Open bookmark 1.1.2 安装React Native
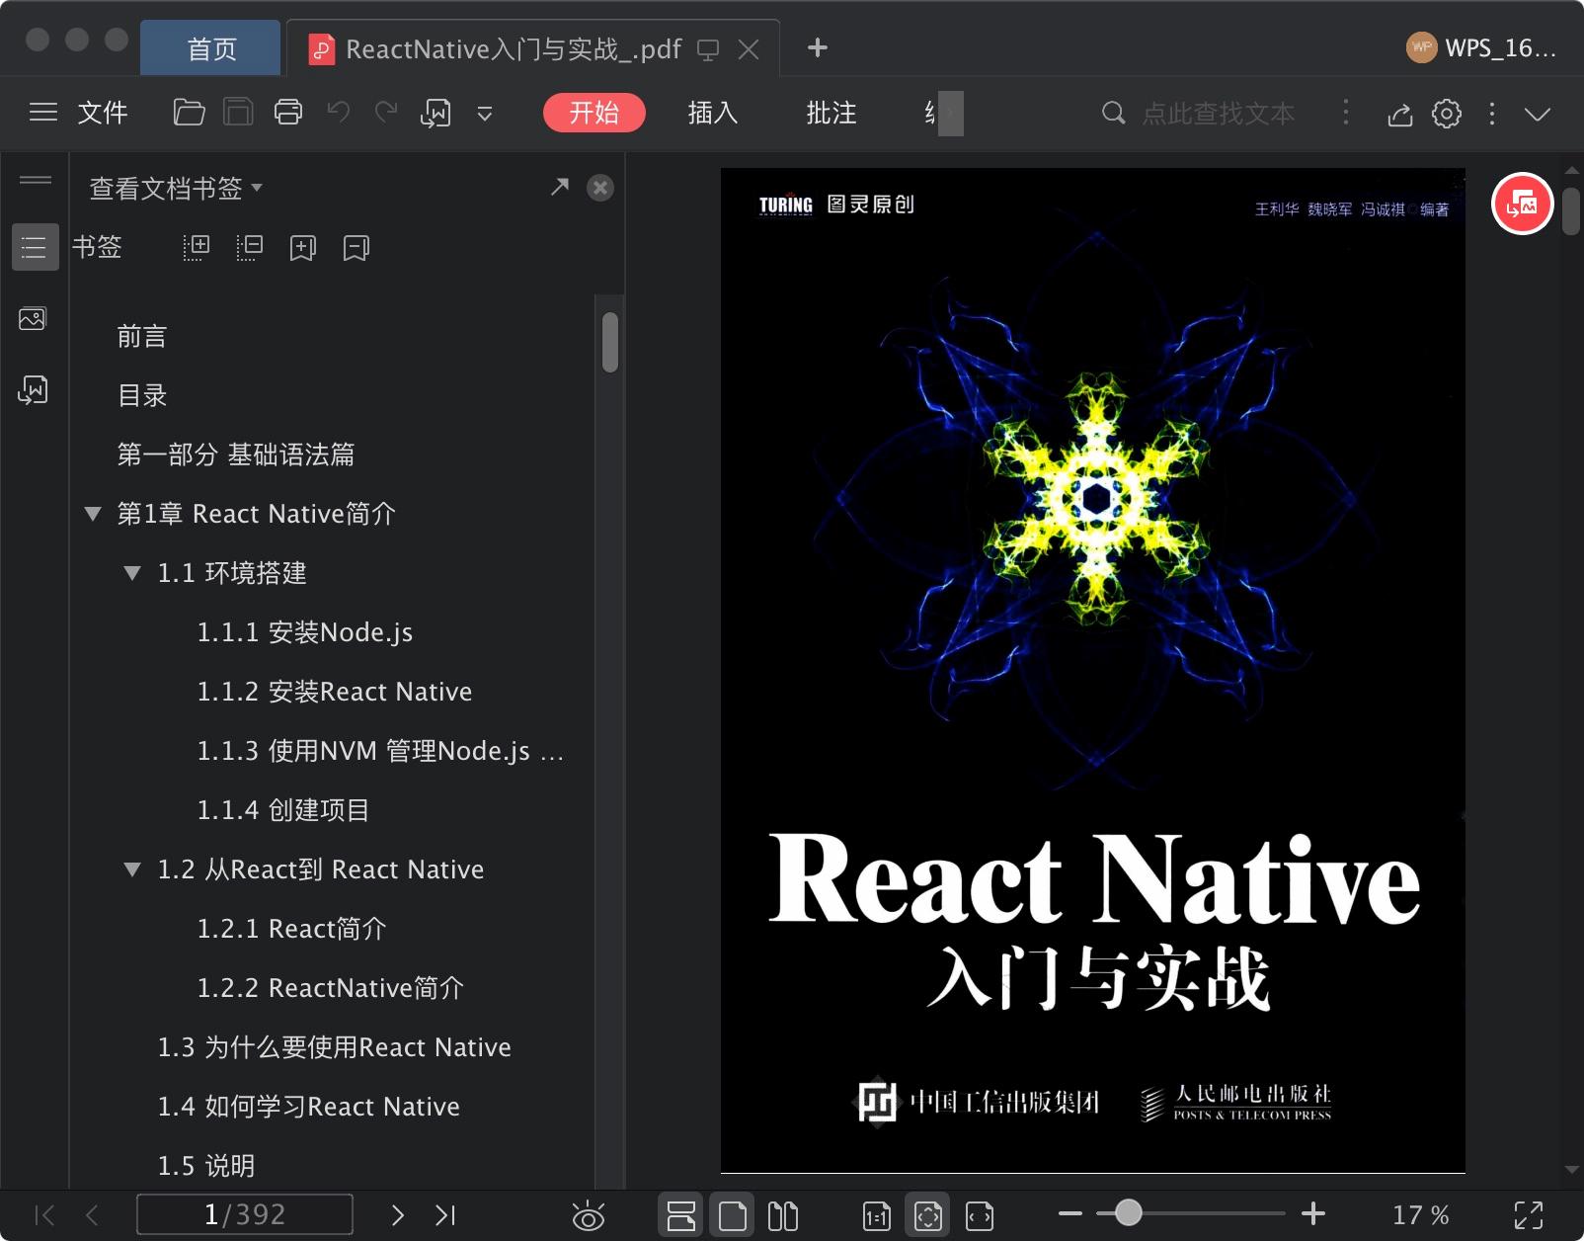This screenshot has height=1241, width=1584. click(x=335, y=692)
